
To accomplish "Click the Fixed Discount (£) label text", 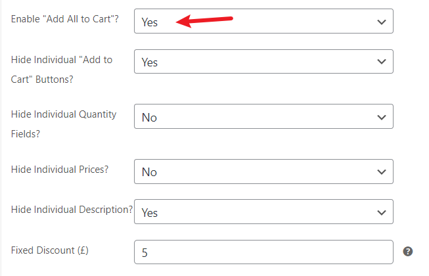I will tap(49, 250).
